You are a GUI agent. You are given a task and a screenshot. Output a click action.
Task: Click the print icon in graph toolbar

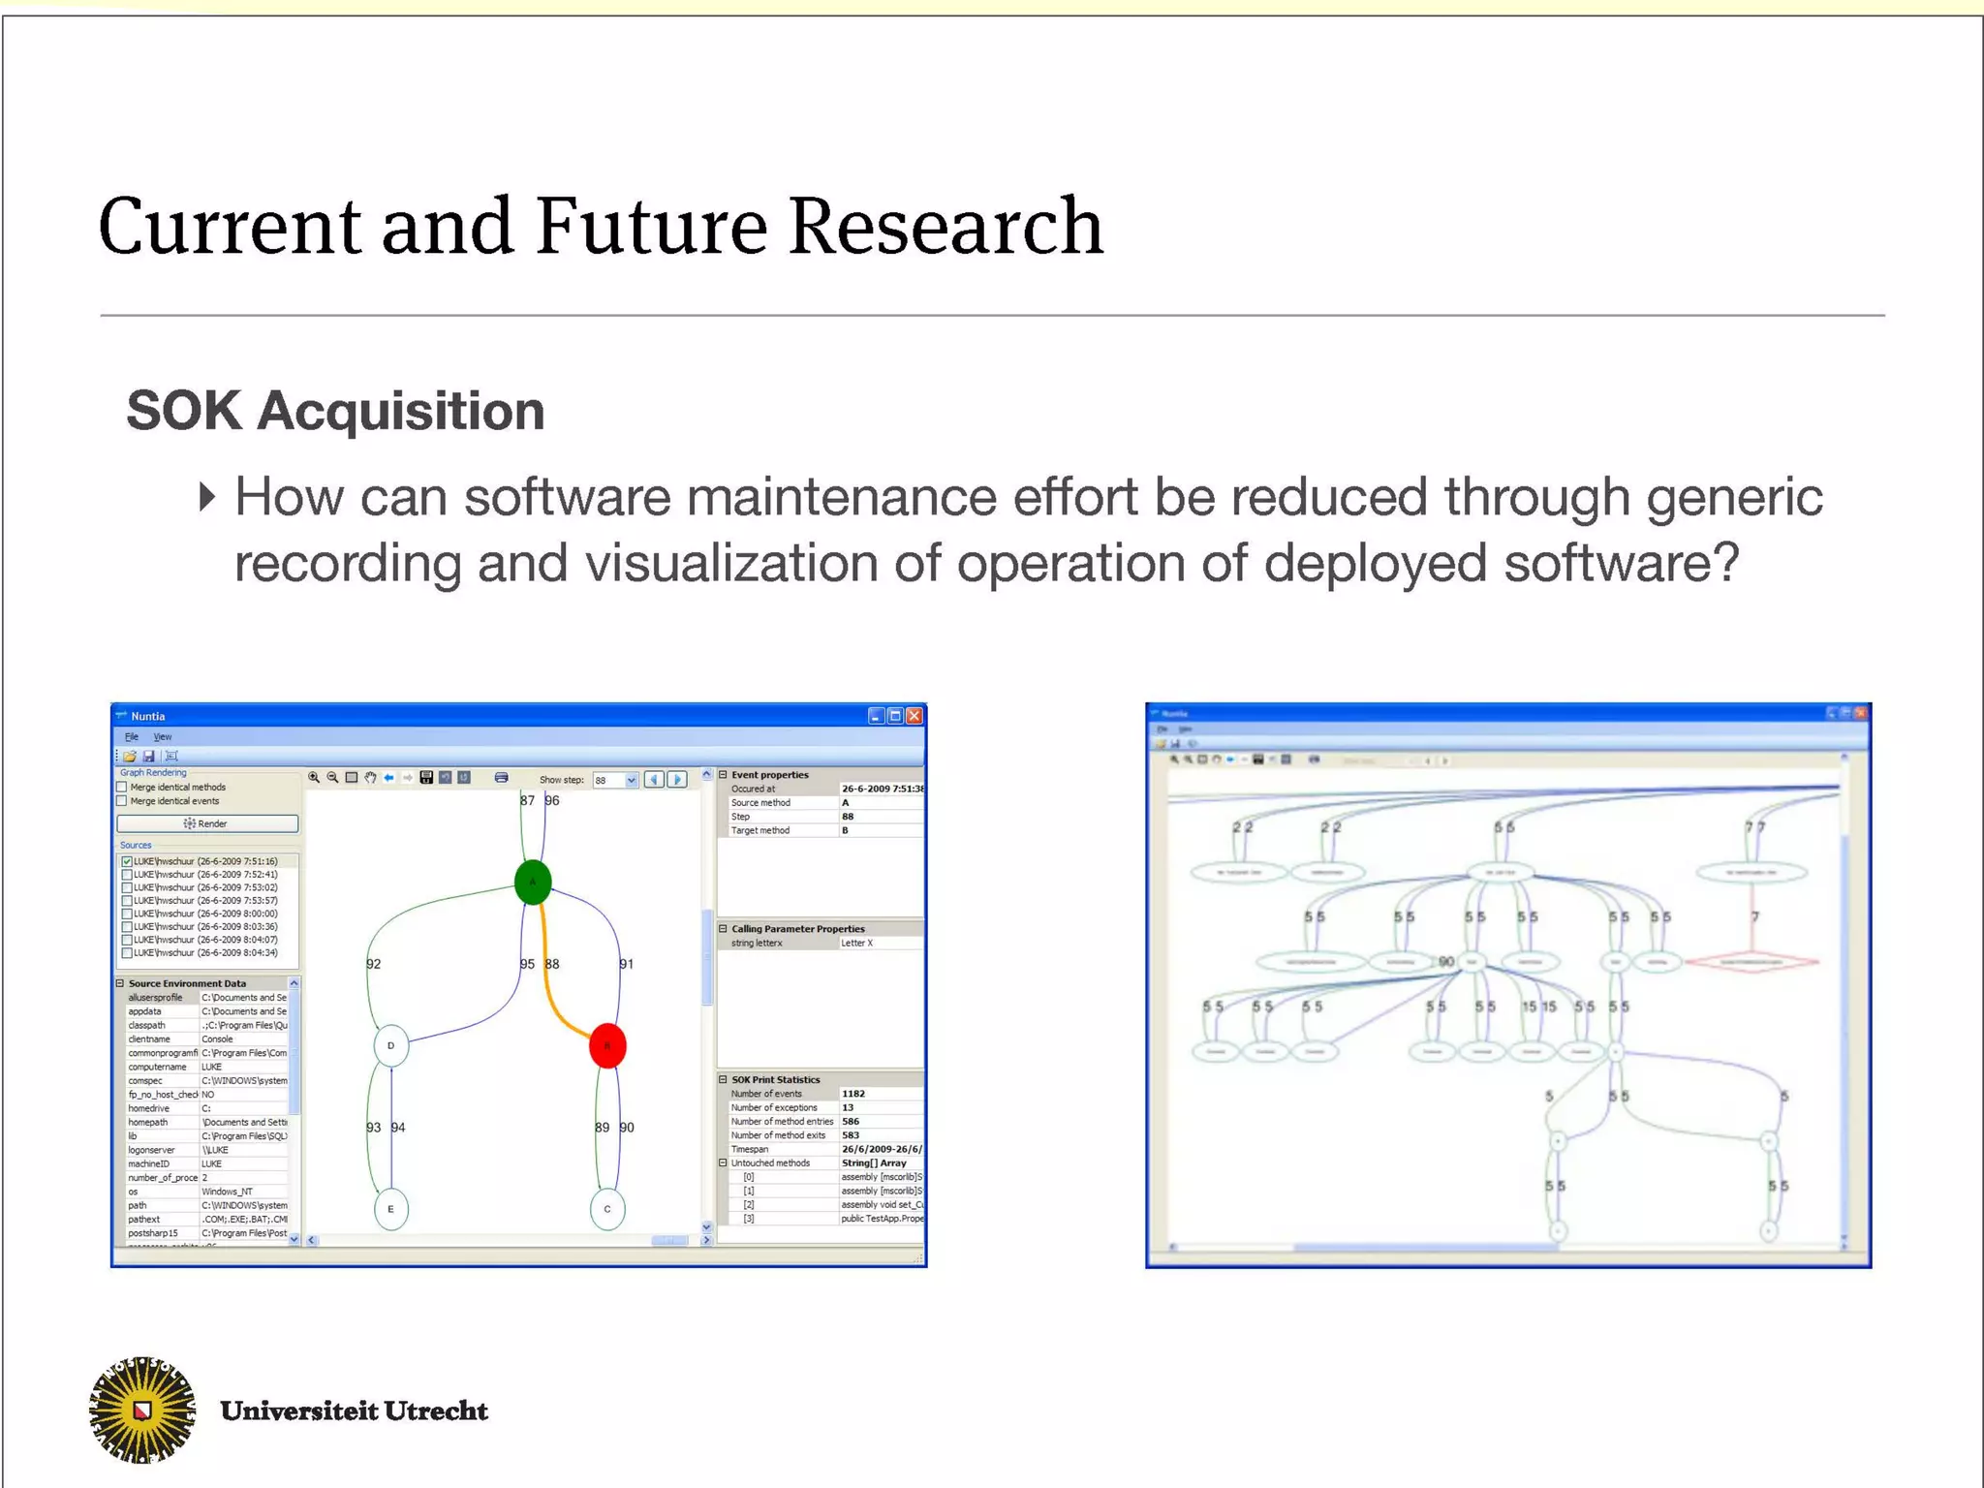(x=501, y=778)
